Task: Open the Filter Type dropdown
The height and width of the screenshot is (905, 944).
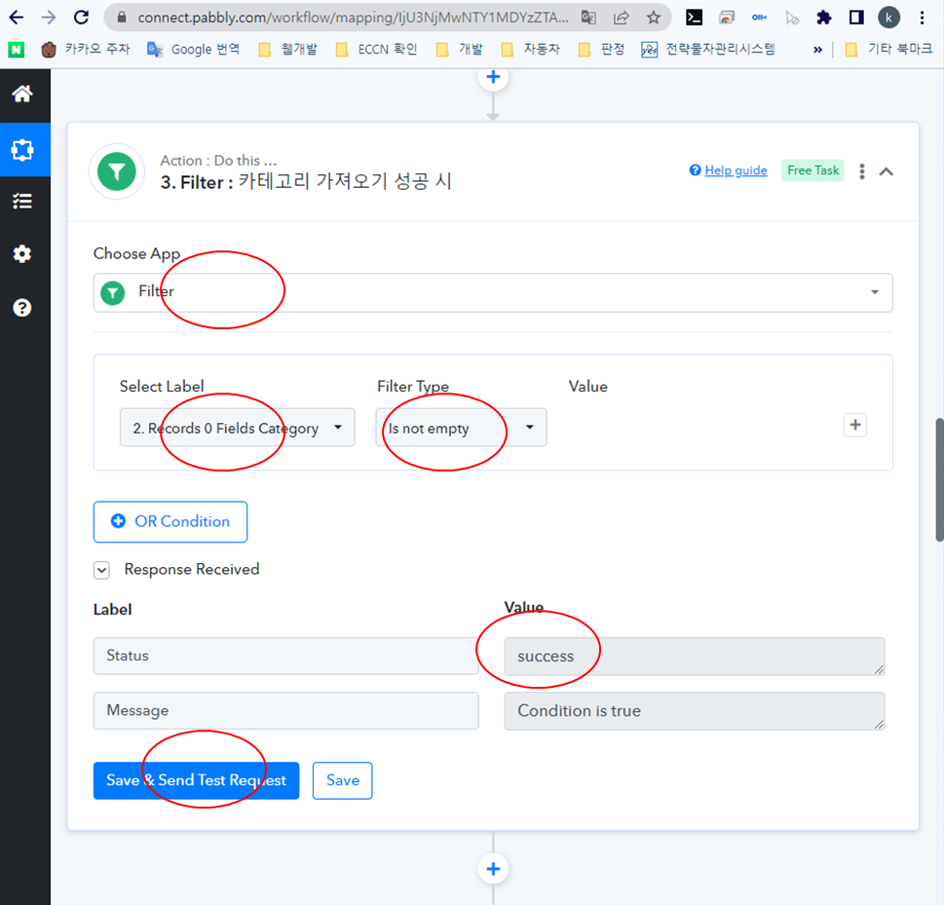Action: (x=461, y=428)
